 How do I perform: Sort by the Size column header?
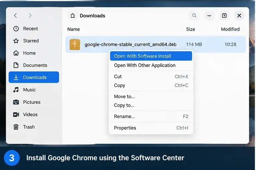pos(190,29)
